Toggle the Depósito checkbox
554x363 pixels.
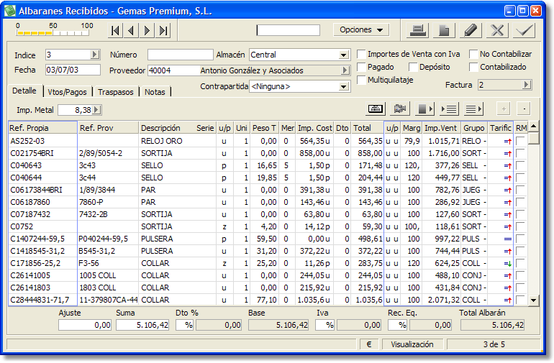(413, 67)
